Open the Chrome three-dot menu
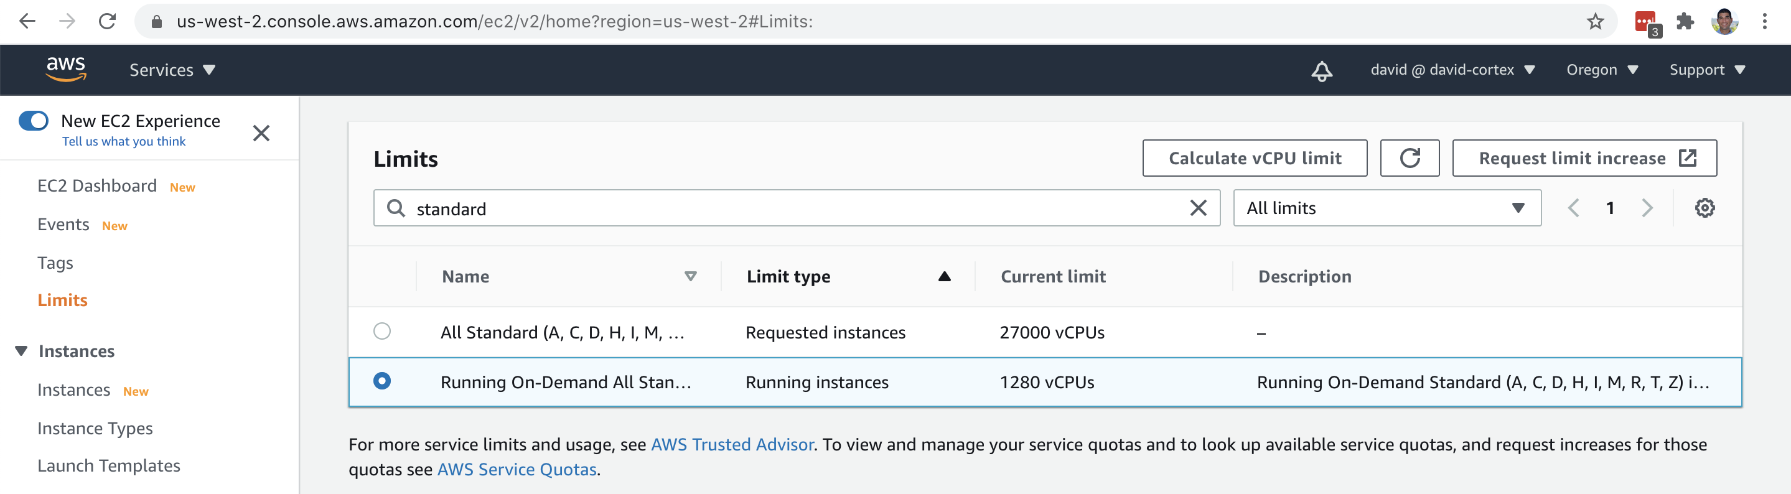The image size is (1791, 494). tap(1765, 22)
